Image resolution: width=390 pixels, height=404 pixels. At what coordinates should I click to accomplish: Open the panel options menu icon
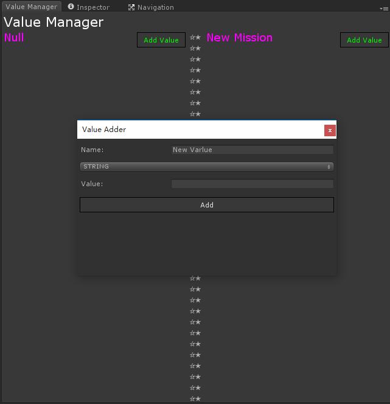[x=383, y=9]
